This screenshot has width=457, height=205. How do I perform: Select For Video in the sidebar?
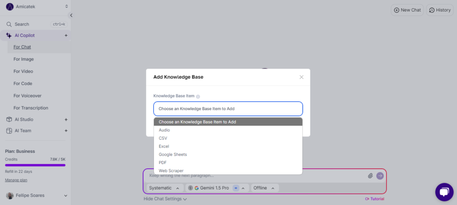(x=23, y=71)
